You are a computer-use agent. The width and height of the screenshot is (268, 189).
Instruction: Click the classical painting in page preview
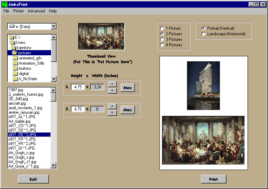[204, 140]
